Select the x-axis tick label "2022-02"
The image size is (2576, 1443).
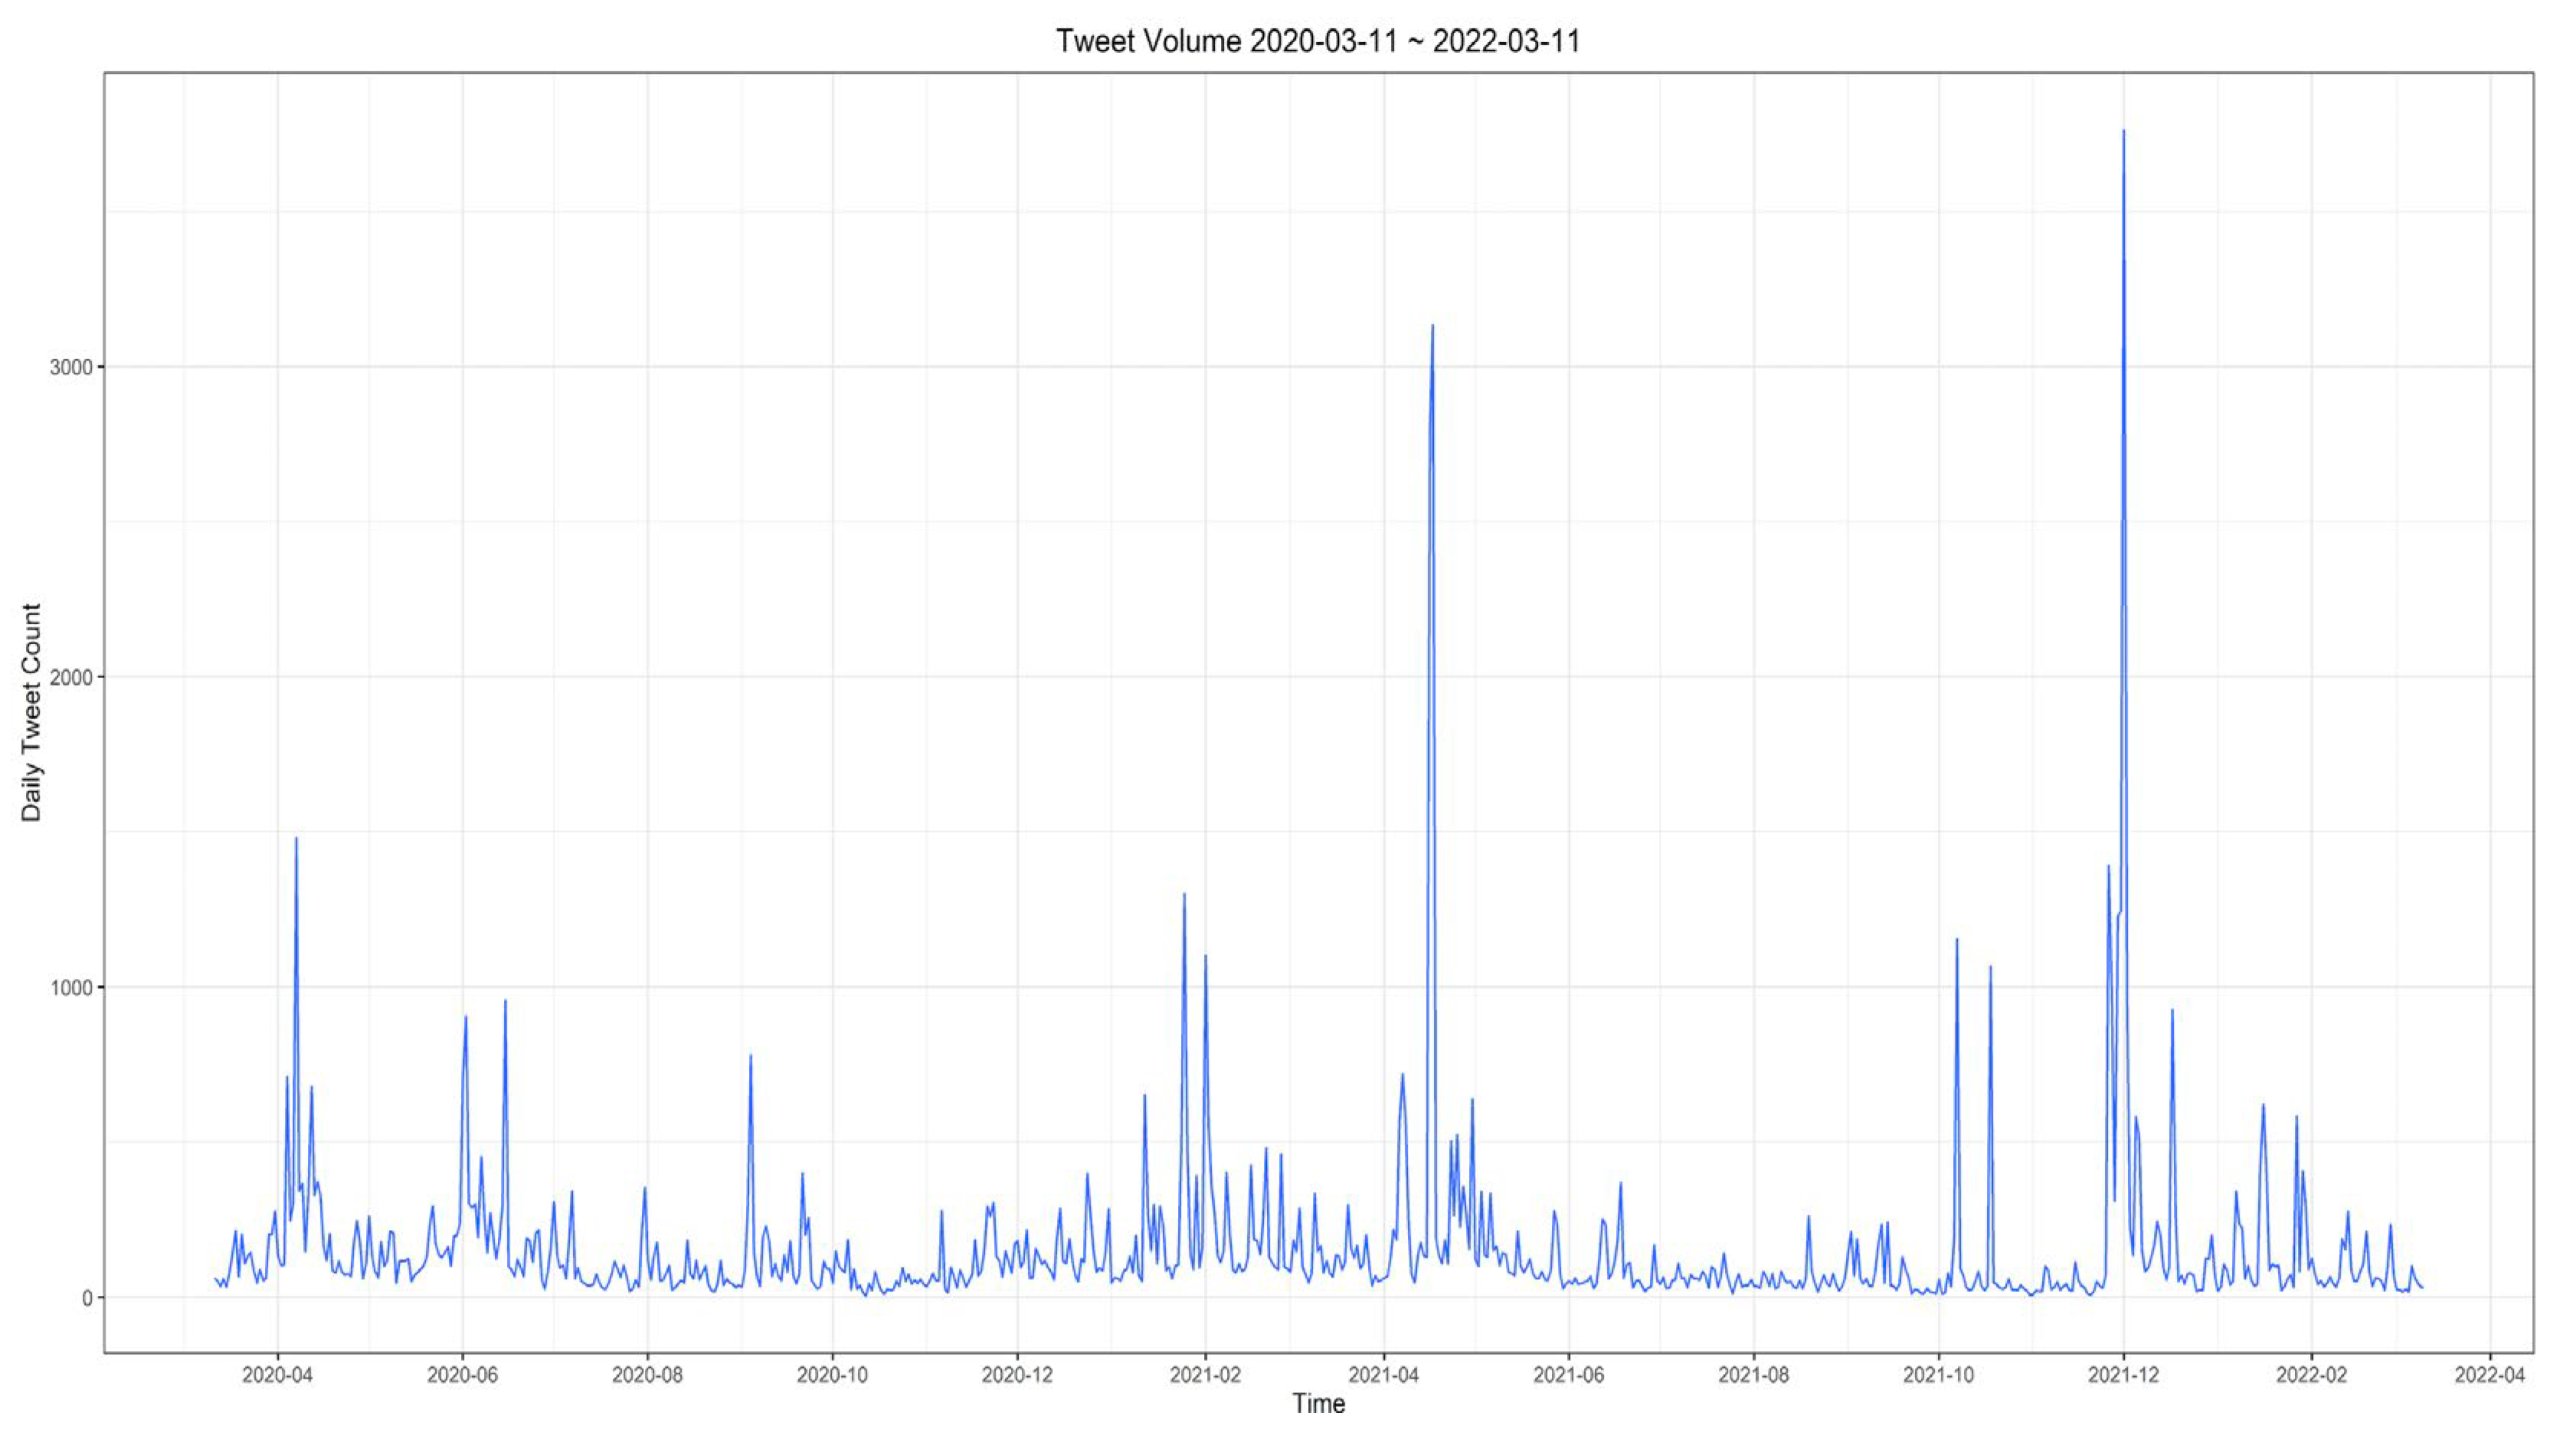point(2311,1375)
